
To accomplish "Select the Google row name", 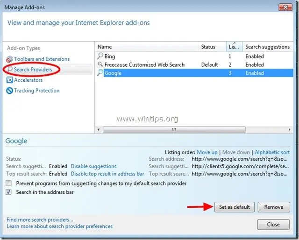I will coord(113,73).
